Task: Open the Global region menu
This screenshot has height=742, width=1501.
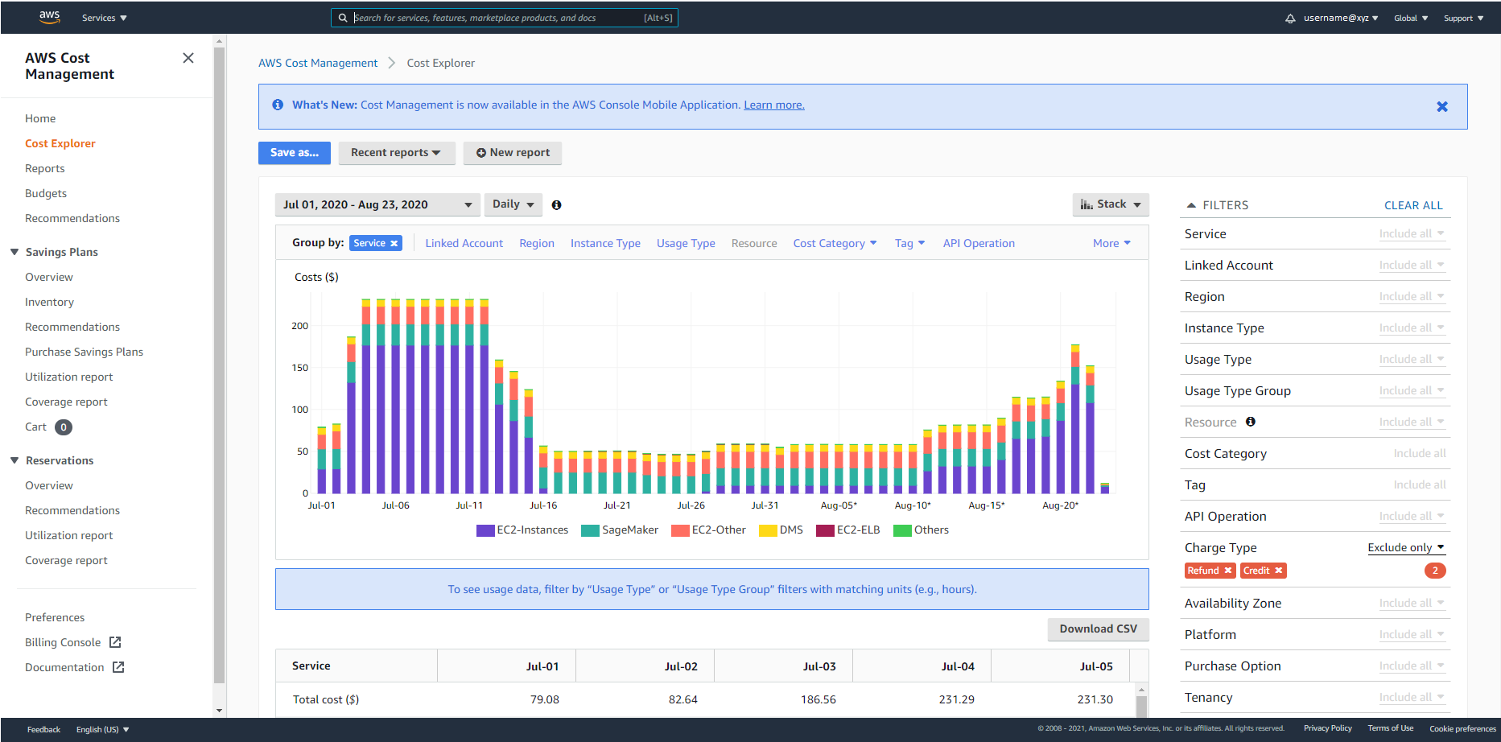Action: click(x=1411, y=18)
